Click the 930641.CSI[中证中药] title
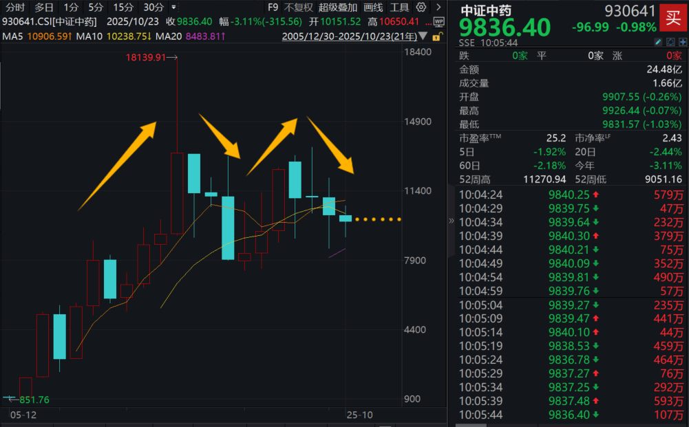This screenshot has height=427, width=689. click(x=50, y=21)
